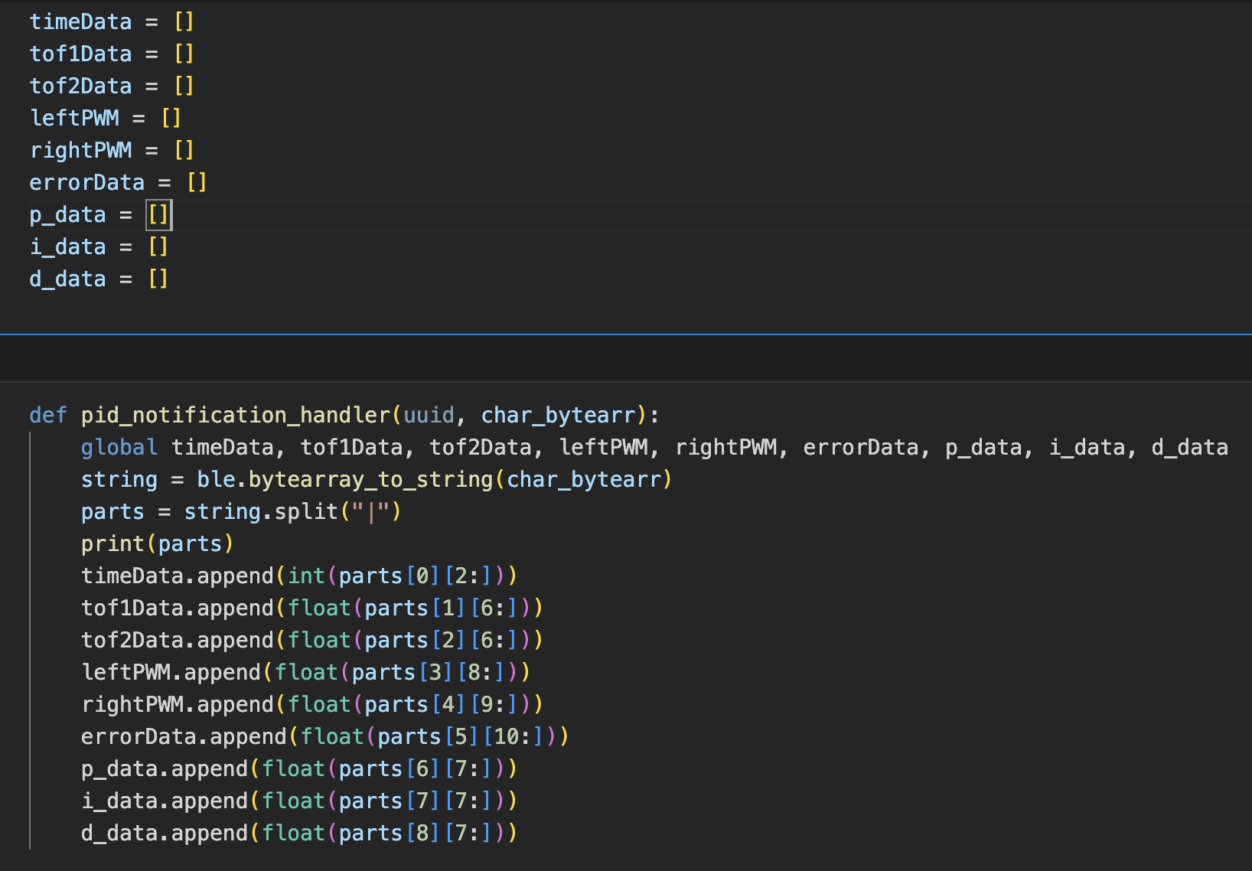
Task: Click the tof1Data.append line
Action: coord(312,608)
